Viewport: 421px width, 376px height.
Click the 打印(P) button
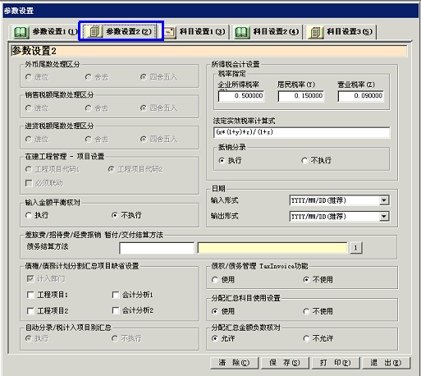[336, 363]
